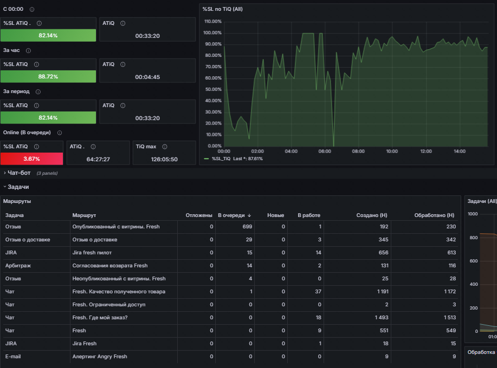
Task: Sort table by Создано (Н) column
Action: tap(371, 215)
